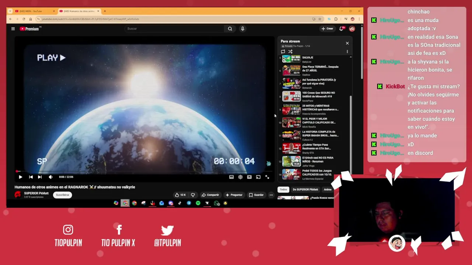Open WhatsApp from the taskbar
This screenshot has height=265, width=472.
(x=216, y=203)
